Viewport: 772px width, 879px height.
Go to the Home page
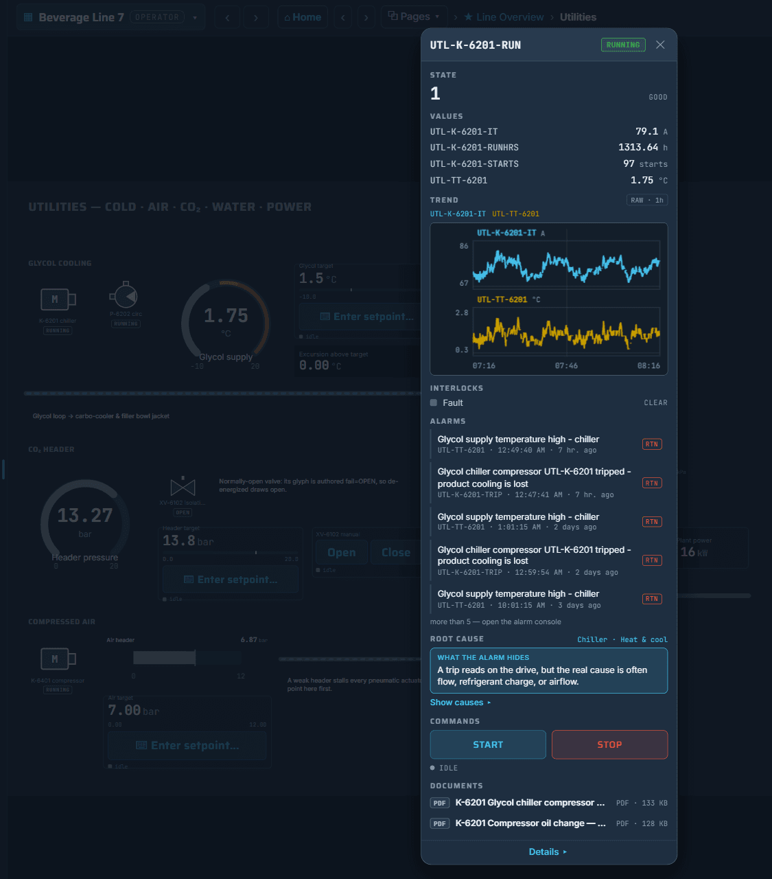tap(303, 17)
